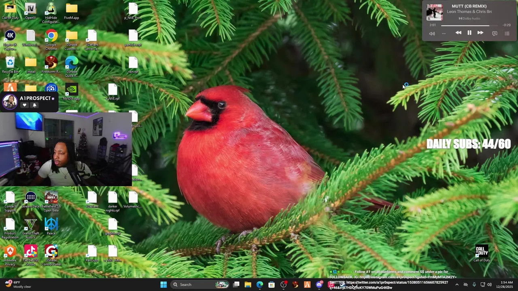Viewport: 518px width, 291px height.
Task: Select the lone XDefiant shortcut beside darker nights.rpf
Action: (x=92, y=200)
